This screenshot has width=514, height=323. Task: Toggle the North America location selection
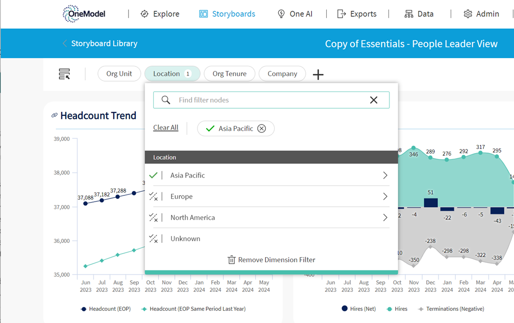tap(153, 217)
